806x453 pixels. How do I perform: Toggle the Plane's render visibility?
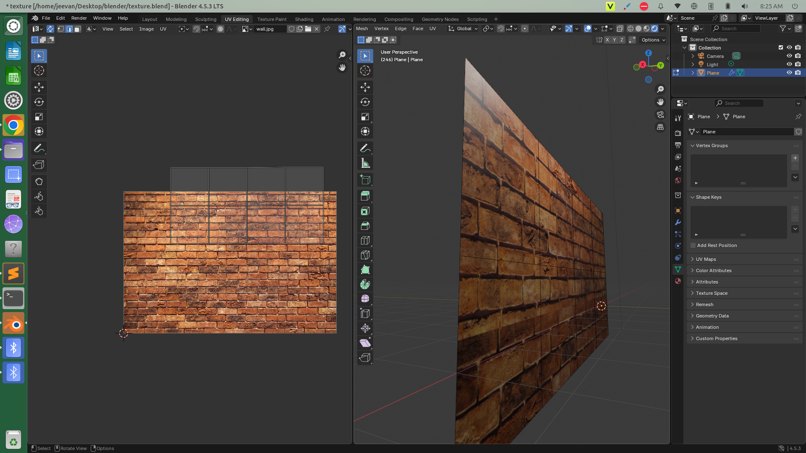798,72
